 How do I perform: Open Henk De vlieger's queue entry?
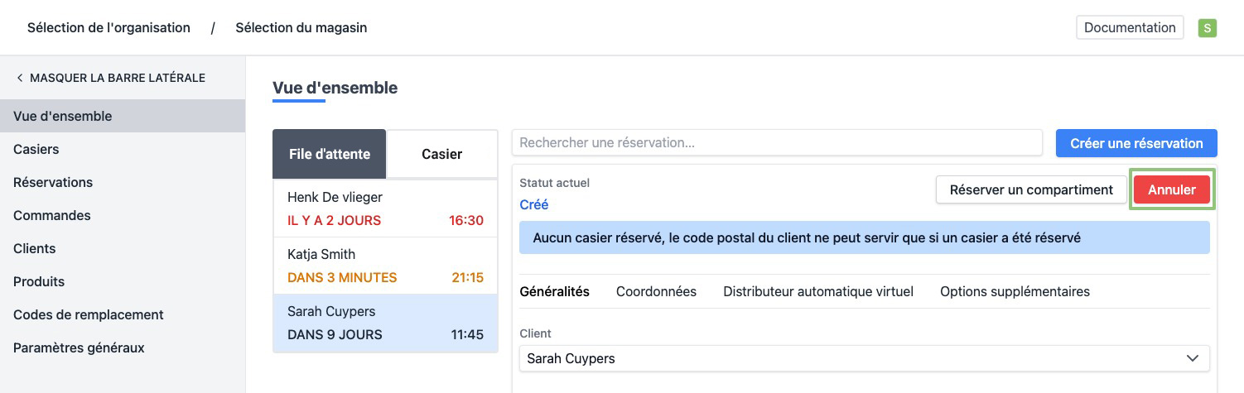tap(385, 208)
